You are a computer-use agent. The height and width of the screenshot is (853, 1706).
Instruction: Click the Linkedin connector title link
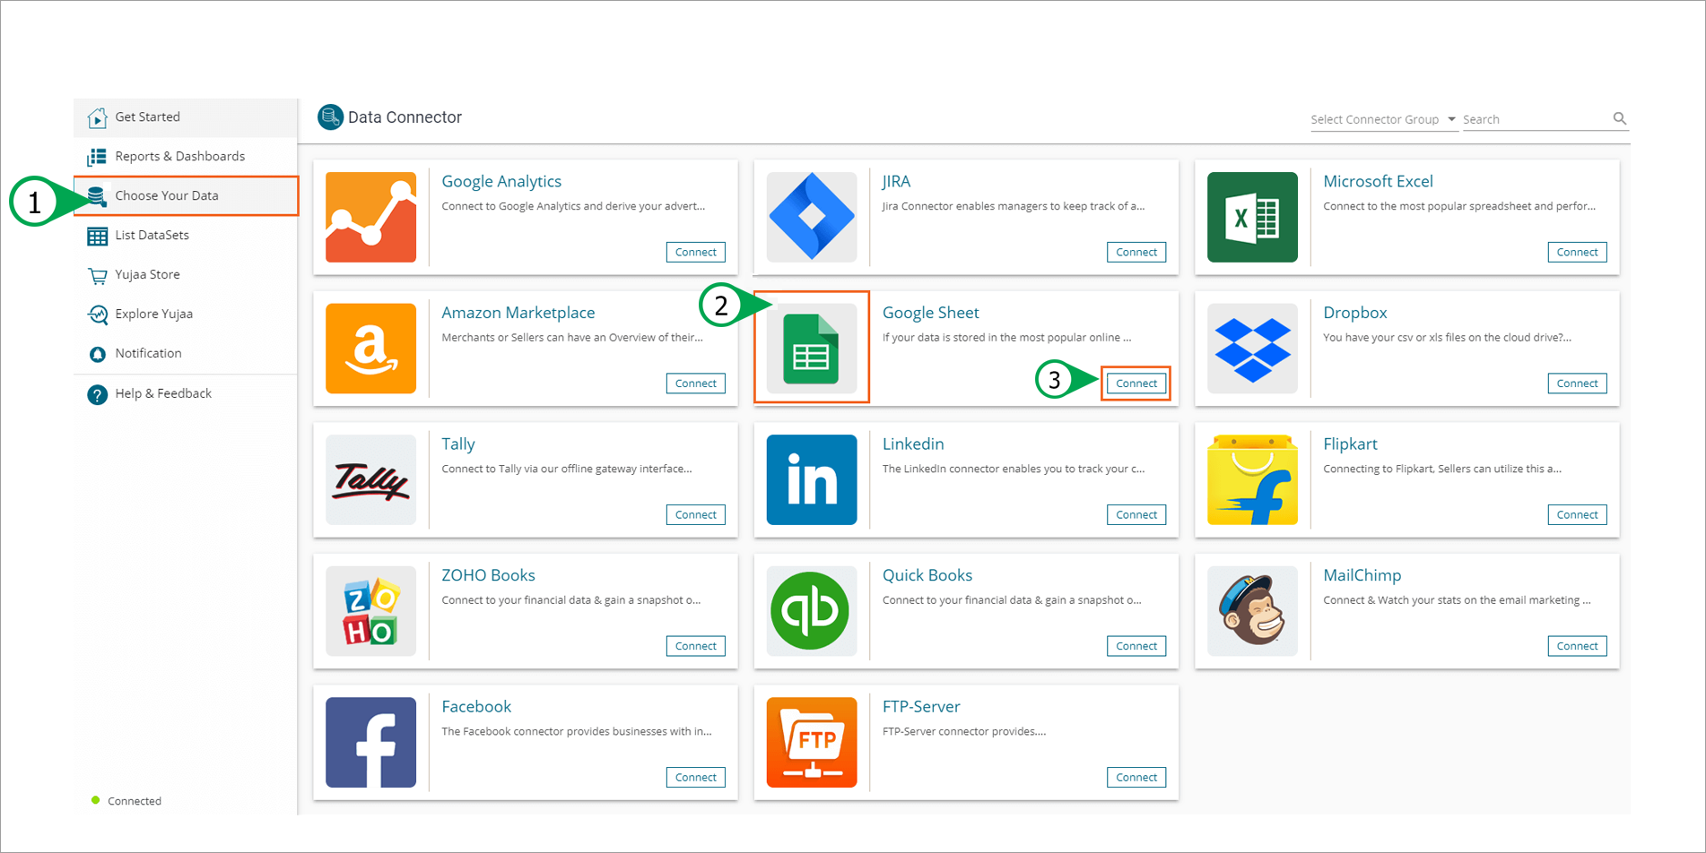912,444
